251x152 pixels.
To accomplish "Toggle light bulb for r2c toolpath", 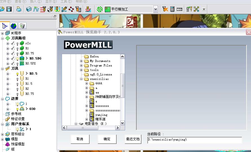I will (17, 44).
